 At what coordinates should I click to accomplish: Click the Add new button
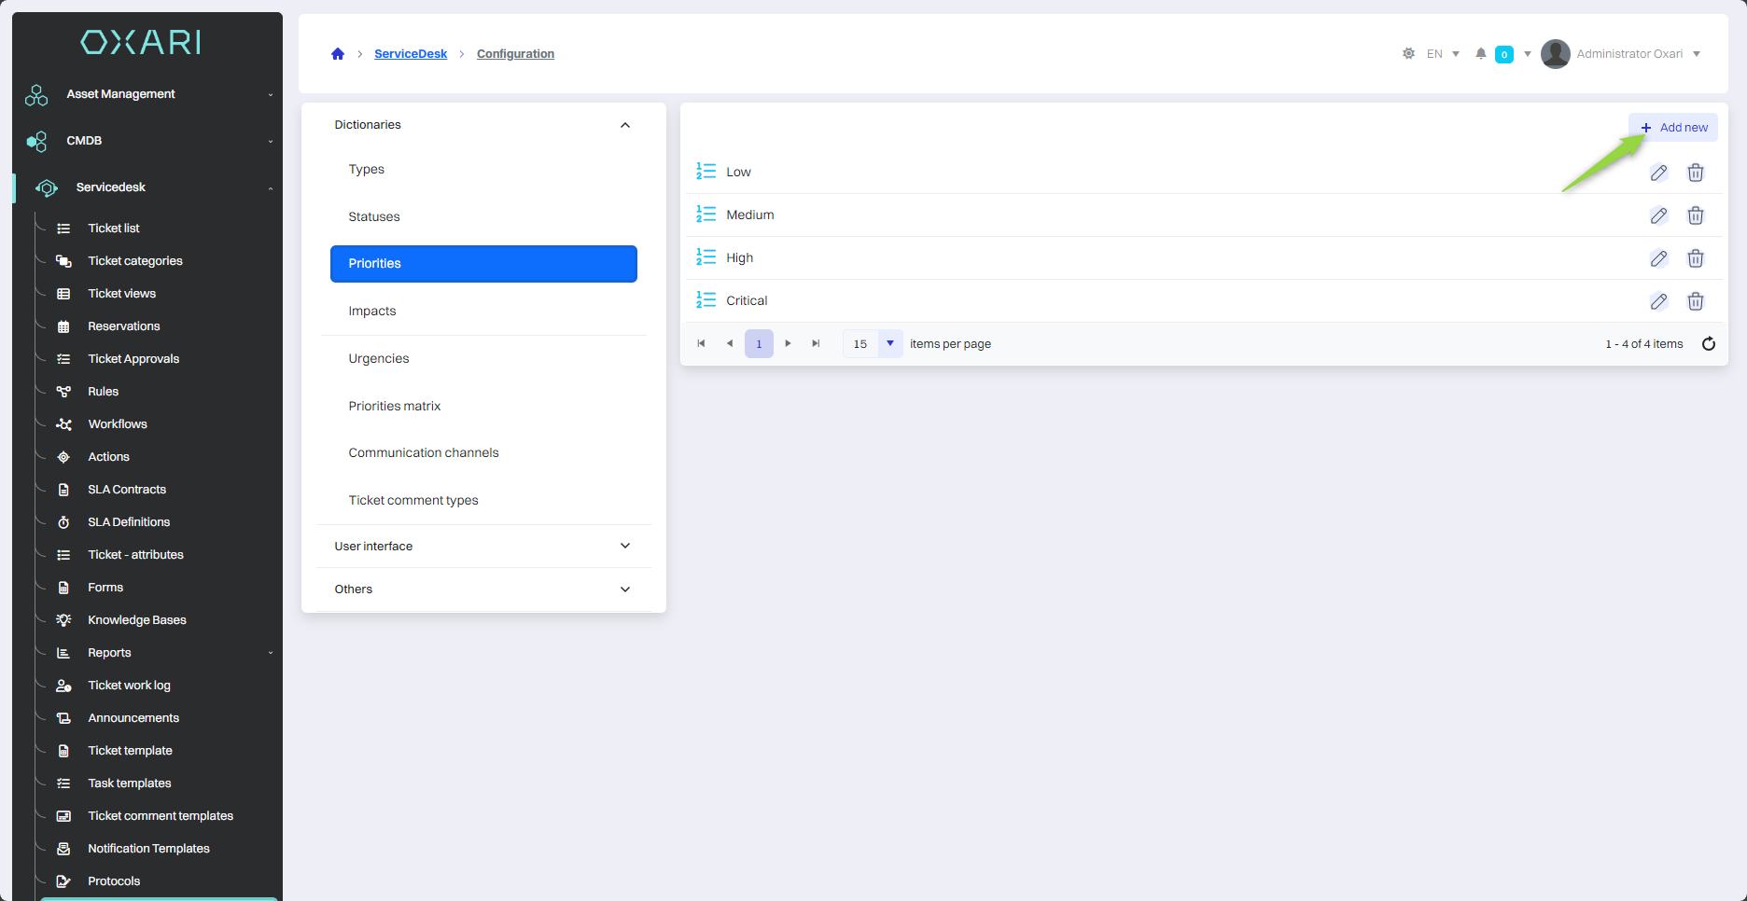[x=1674, y=128]
